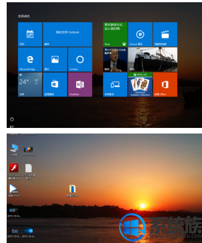Select the new folder desktop icon

coord(72,190)
